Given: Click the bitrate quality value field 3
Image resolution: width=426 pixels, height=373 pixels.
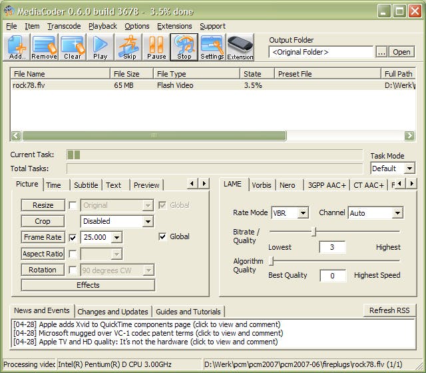Looking at the screenshot, I should click(x=332, y=247).
